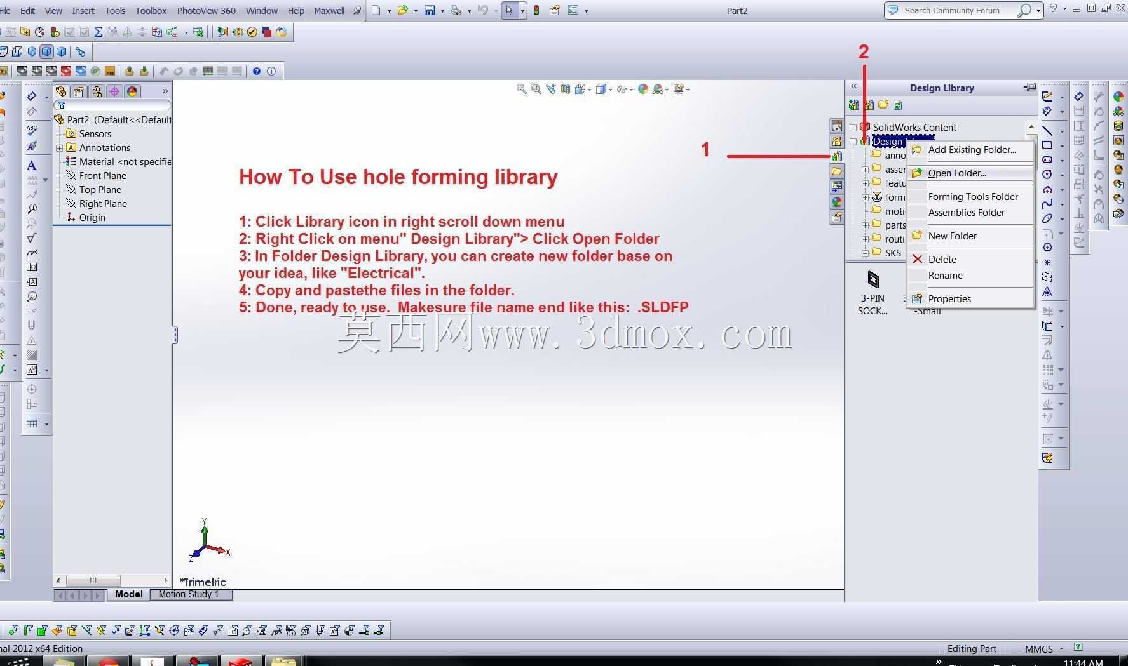Select the Note text A tool
The image size is (1128, 666).
coord(32,166)
